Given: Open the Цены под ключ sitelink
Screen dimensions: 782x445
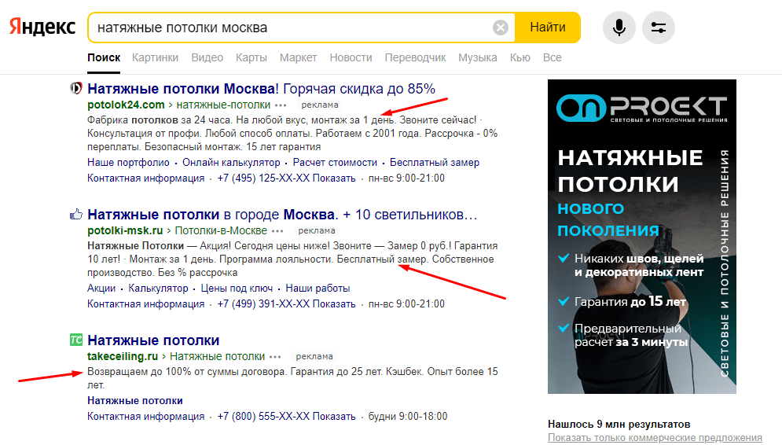Looking at the screenshot, I should click(x=237, y=289).
